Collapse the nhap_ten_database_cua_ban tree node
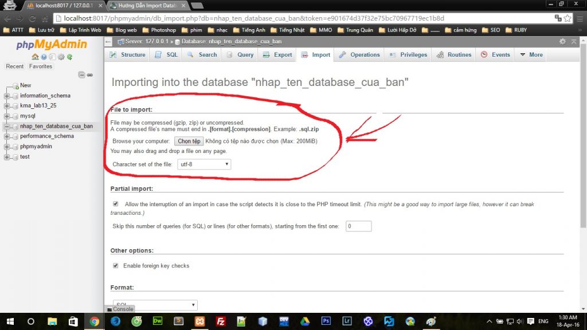This screenshot has height=330, width=587. pos(7,126)
